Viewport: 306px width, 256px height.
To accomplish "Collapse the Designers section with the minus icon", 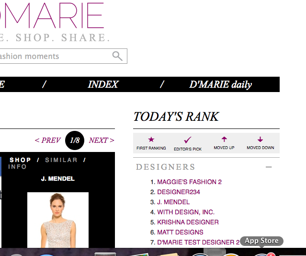I will coord(269,167).
